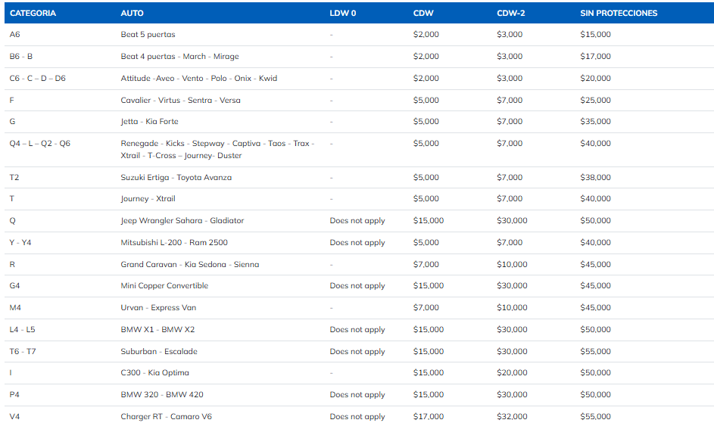Select BMW 320 - BMW 420 cell

162,395
